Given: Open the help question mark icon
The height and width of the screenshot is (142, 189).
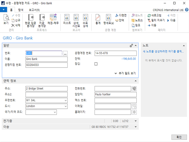Looking at the screenshot, I should point(186,10).
